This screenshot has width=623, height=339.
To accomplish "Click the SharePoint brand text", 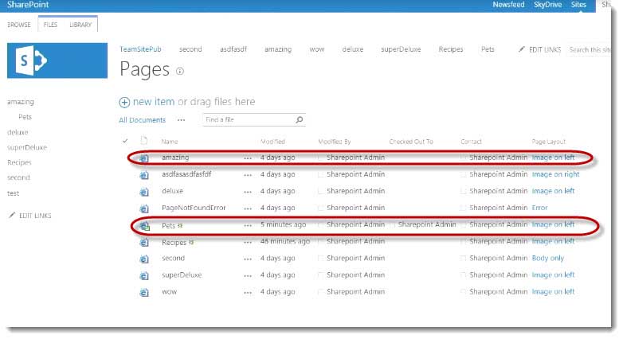I will point(28,5).
